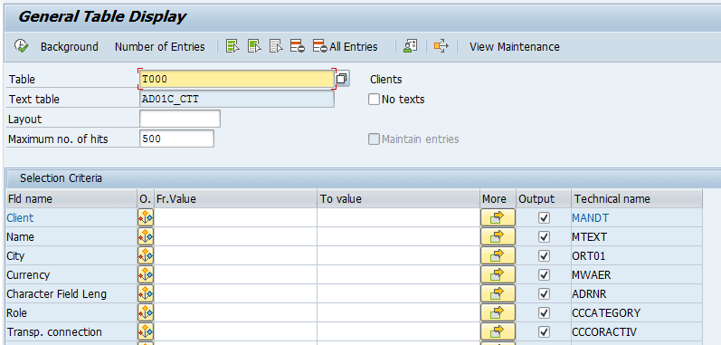This screenshot has height=345, width=721.
Task: Click the Maximum no. of hits field
Action: tap(176, 139)
